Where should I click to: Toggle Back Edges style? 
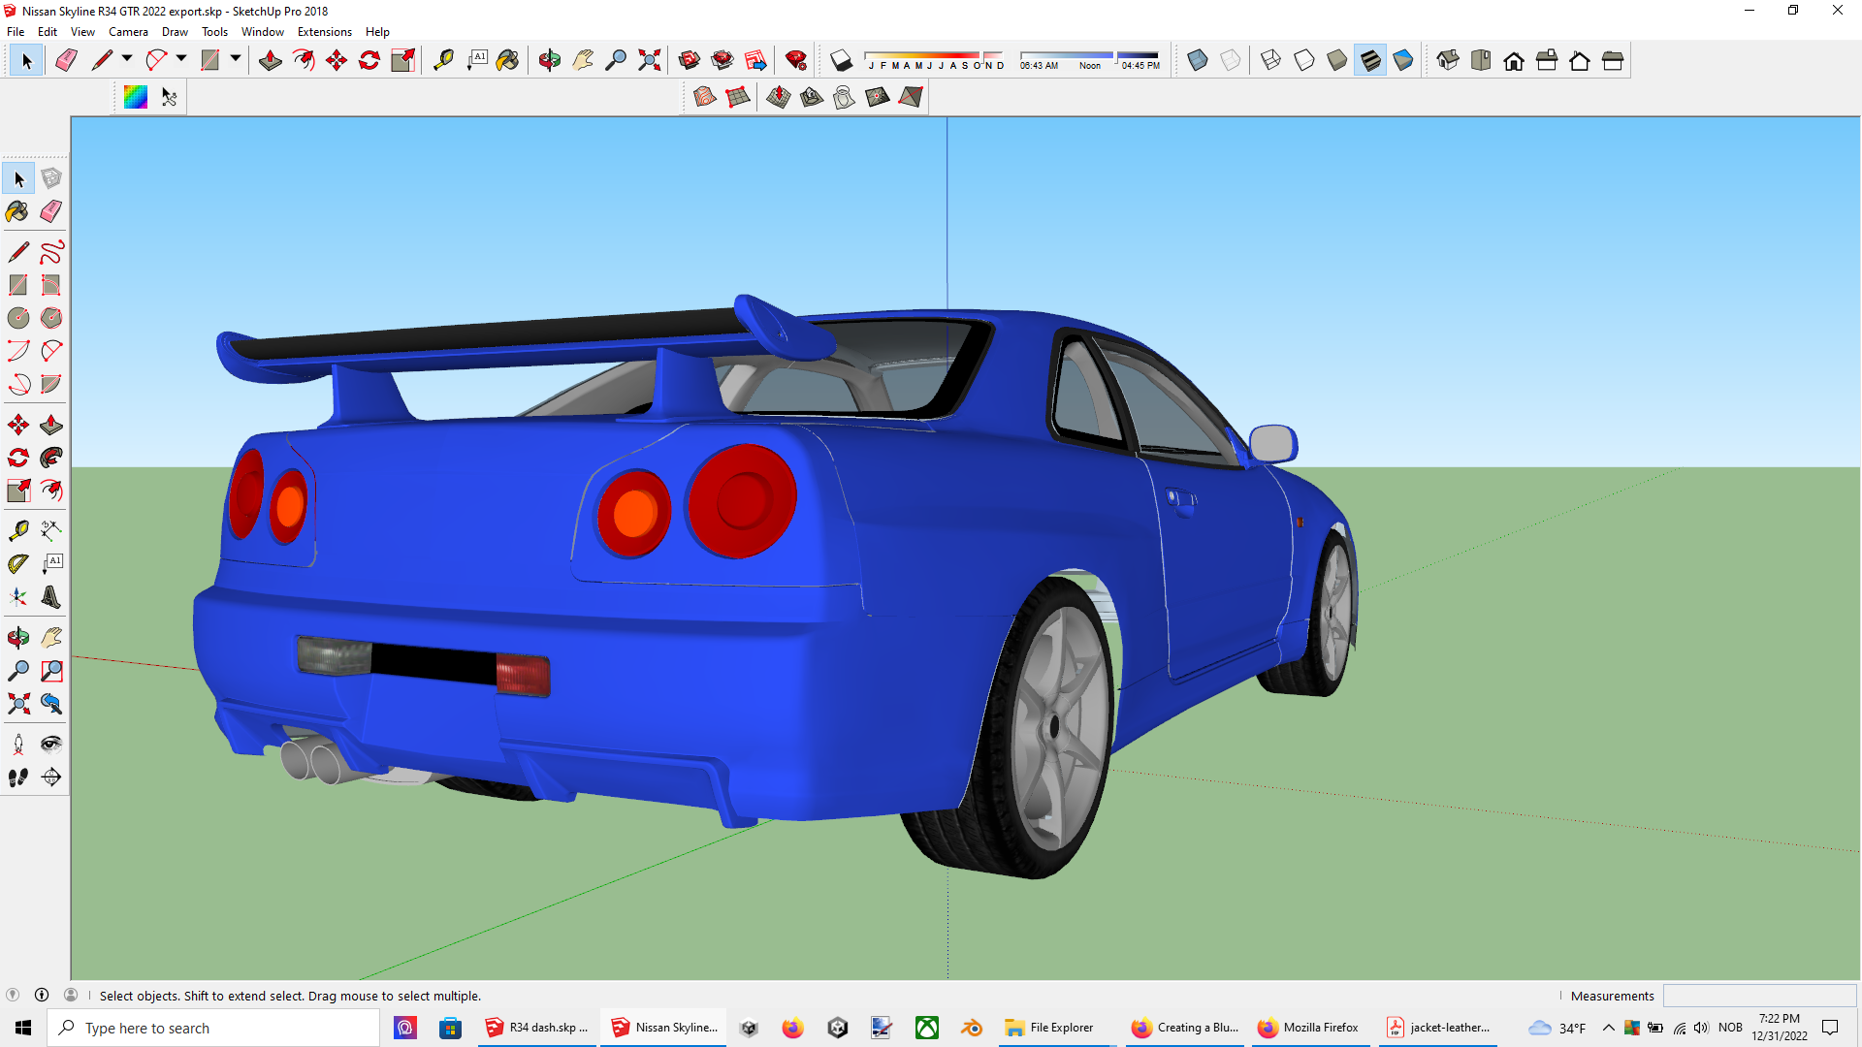tap(1231, 60)
